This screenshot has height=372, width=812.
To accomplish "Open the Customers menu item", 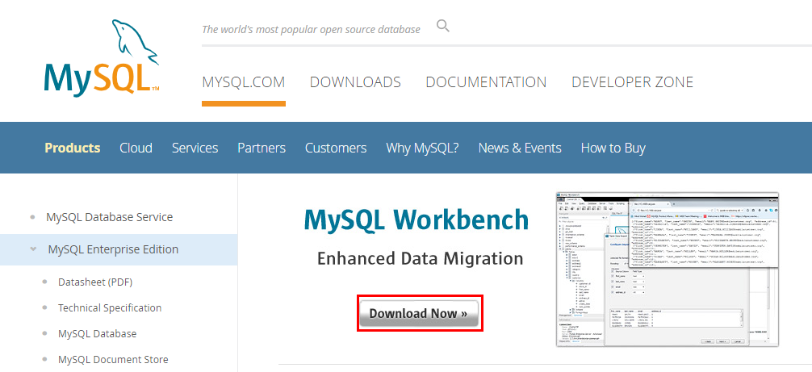I will 336,148.
